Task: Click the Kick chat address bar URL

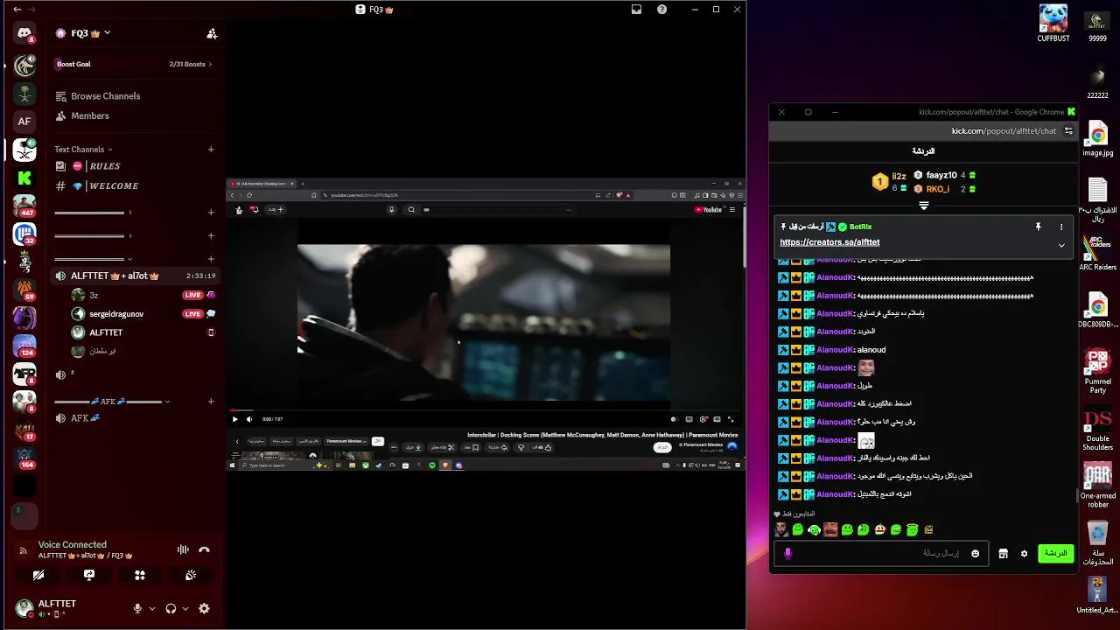Action: coord(1004,130)
